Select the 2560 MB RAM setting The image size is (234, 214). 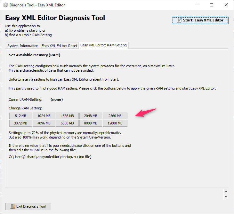pos(115,116)
